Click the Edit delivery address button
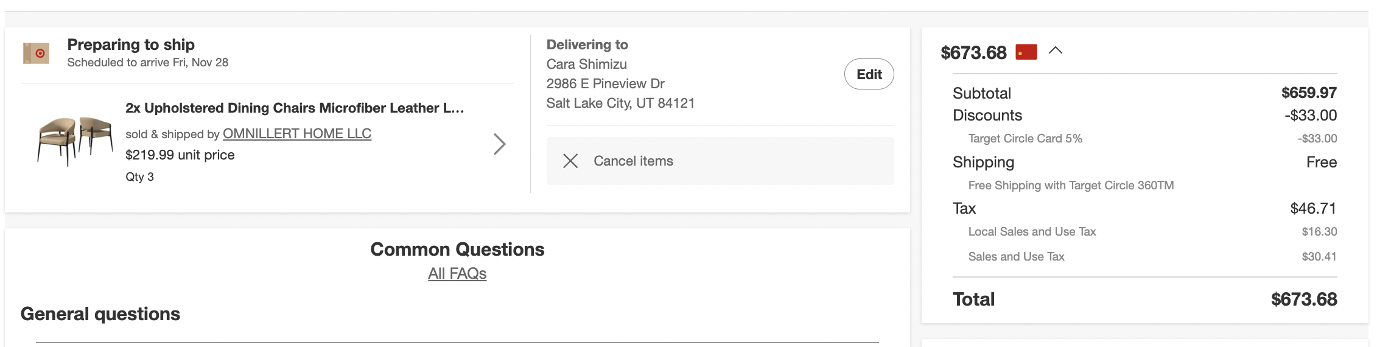Viewport: 1377px width, 347px height. (x=869, y=74)
